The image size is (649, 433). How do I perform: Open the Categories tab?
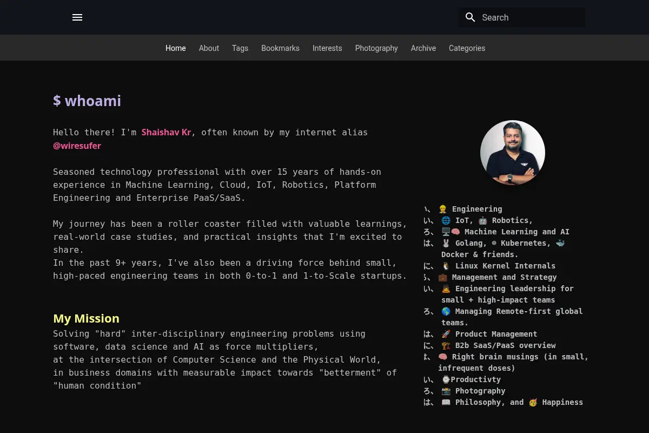pyautogui.click(x=467, y=48)
